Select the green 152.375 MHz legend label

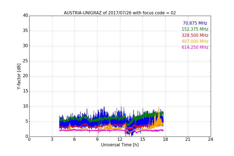click(195, 29)
